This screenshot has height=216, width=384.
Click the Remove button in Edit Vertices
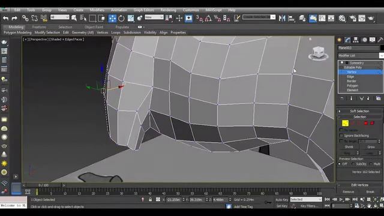pos(348,192)
